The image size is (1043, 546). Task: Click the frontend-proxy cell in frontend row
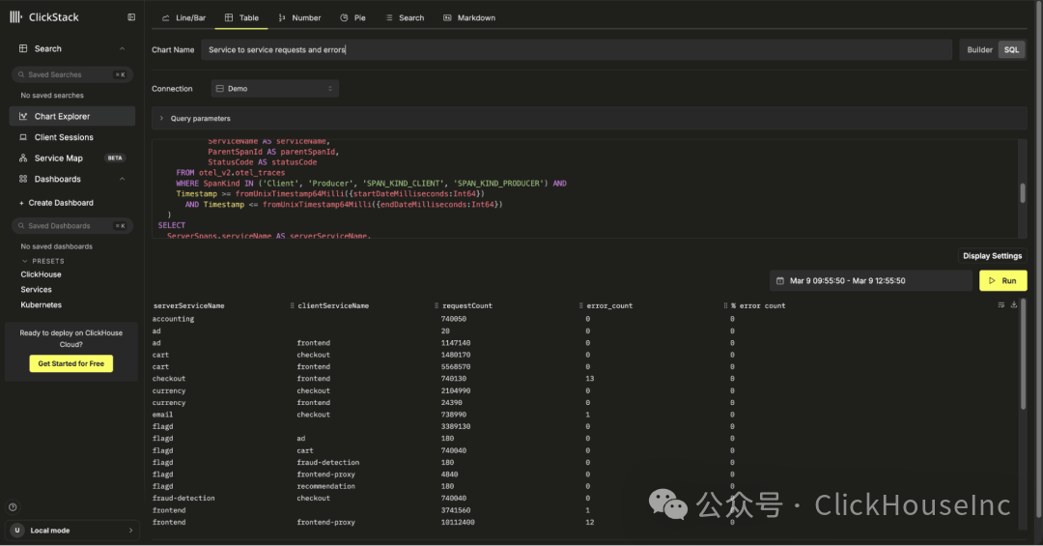pos(326,522)
